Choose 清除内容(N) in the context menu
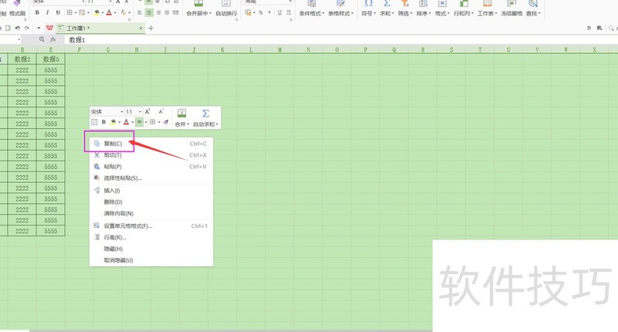The image size is (618, 332). tap(151, 213)
